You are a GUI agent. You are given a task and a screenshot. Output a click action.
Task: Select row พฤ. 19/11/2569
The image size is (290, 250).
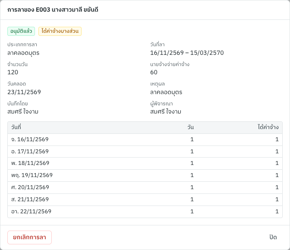pos(145,175)
